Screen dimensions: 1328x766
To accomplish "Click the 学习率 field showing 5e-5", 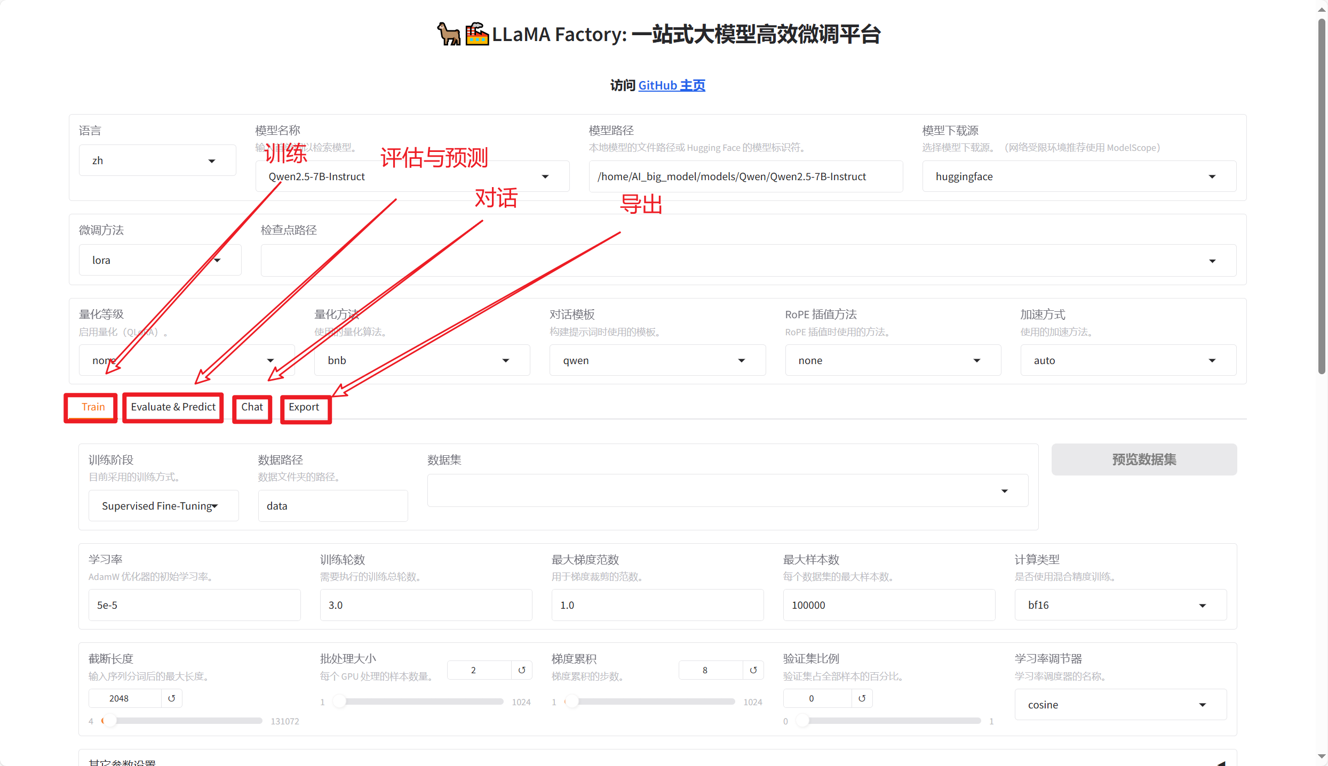I will tap(194, 605).
